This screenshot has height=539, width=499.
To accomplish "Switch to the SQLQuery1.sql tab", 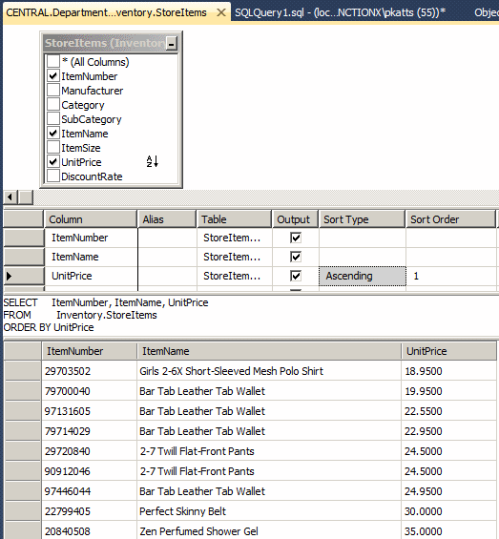I will point(340,12).
